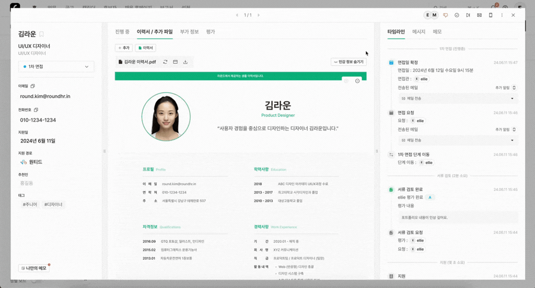Click the 010-1234-1234 phone number in the sidebar

[x=38, y=121]
